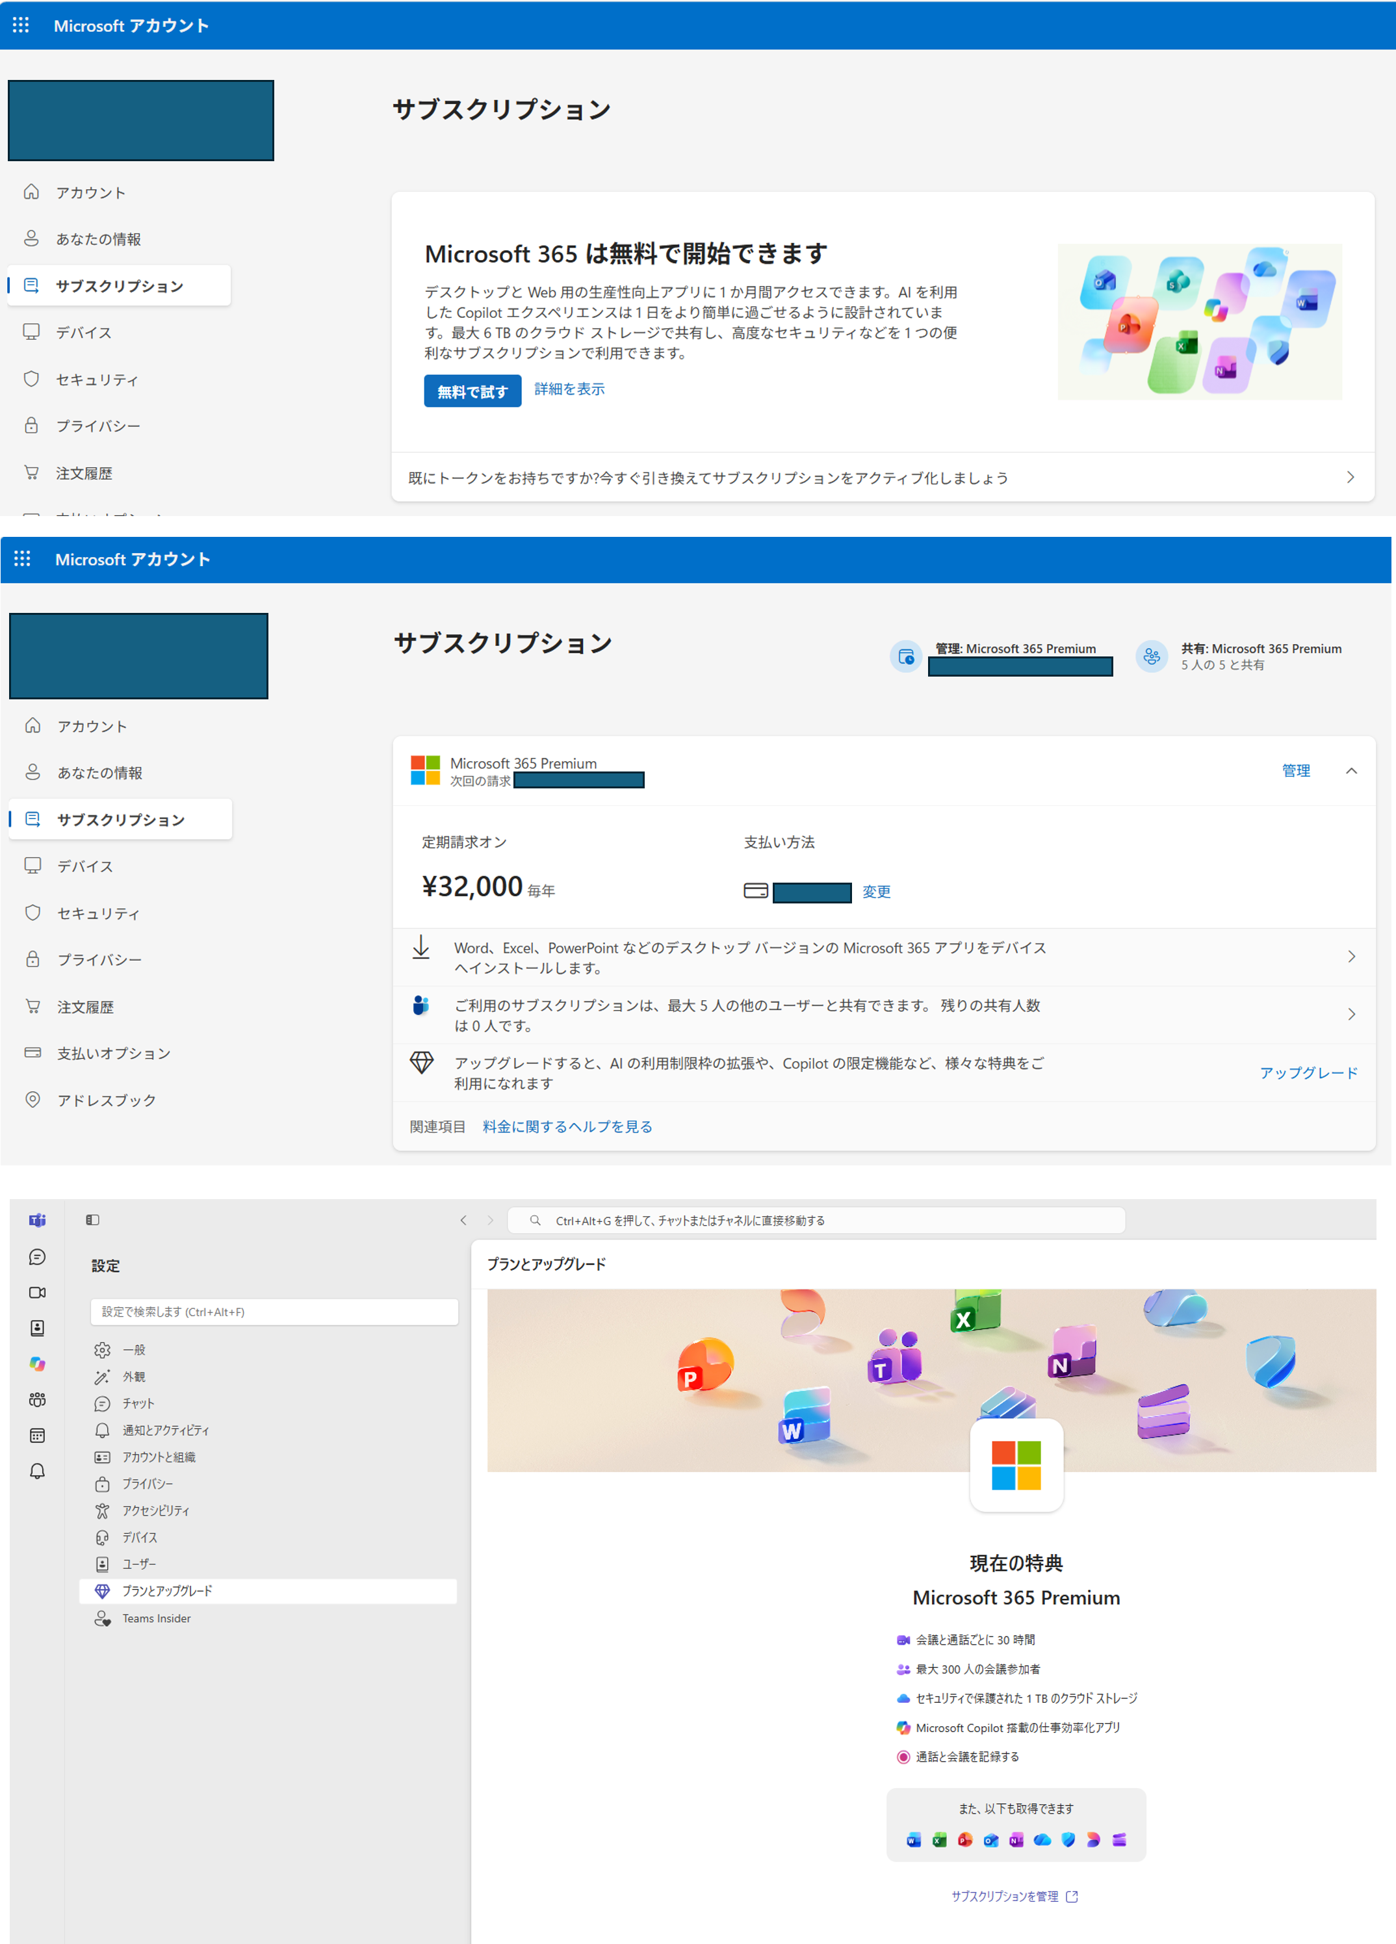Click Teams settings search field

pyautogui.click(x=274, y=1312)
